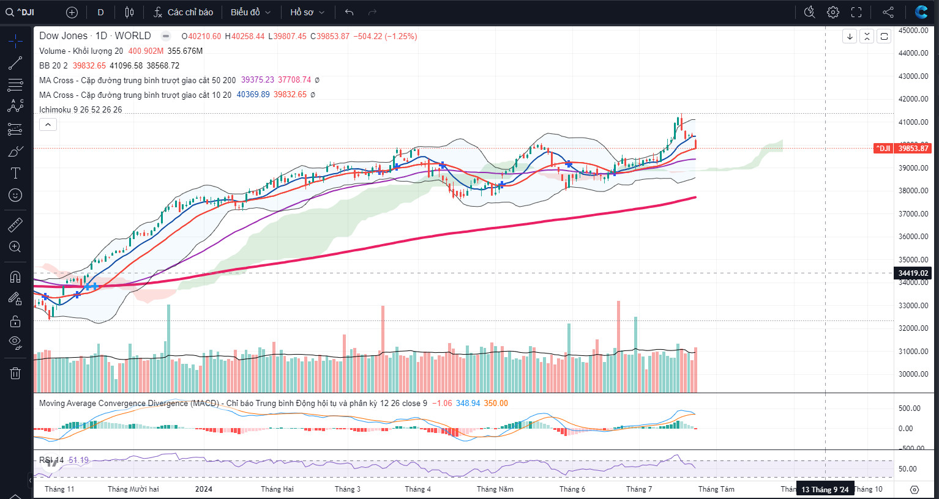Select the brush drawing tool
Image resolution: width=939 pixels, height=499 pixels.
15,151
